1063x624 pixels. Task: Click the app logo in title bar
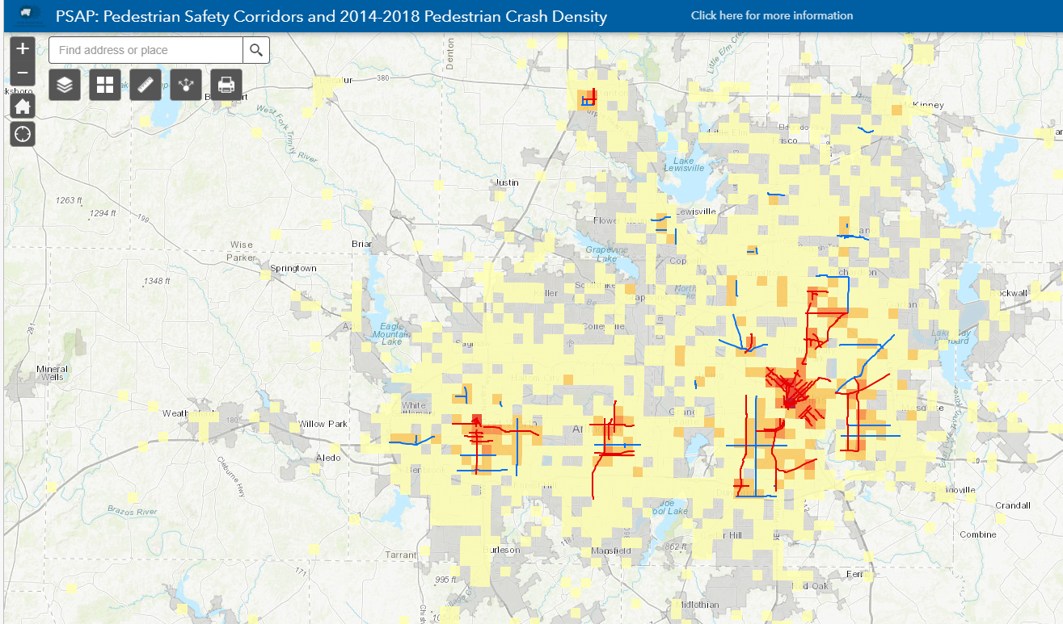click(27, 12)
